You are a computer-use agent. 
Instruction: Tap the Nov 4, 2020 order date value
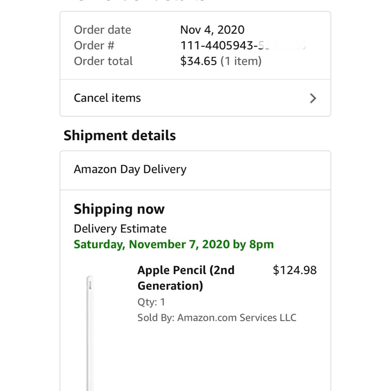(x=212, y=30)
